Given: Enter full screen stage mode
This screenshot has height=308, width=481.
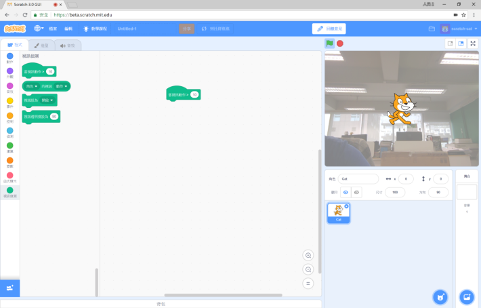Looking at the screenshot, I should (x=473, y=43).
